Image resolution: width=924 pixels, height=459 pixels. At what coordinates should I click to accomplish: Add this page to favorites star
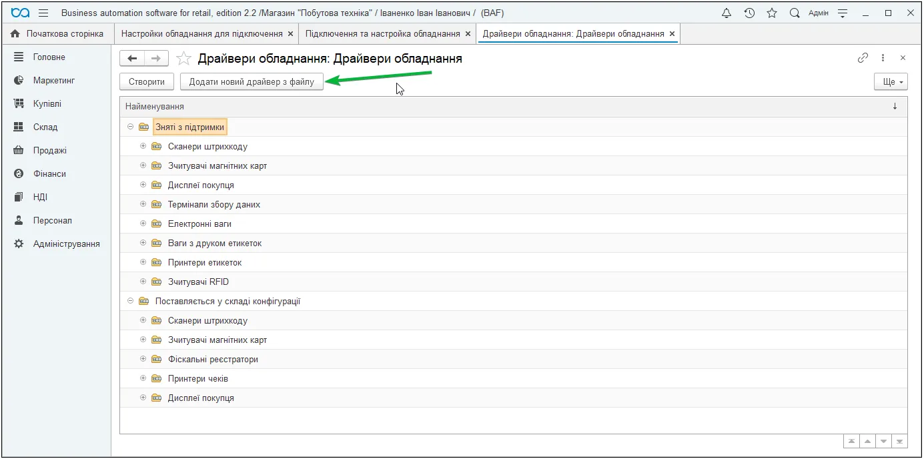point(183,59)
